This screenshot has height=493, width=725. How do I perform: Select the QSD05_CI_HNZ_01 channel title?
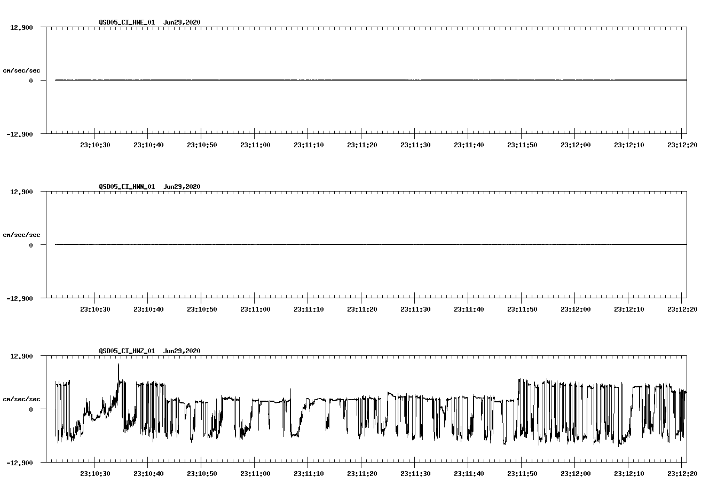(x=127, y=351)
